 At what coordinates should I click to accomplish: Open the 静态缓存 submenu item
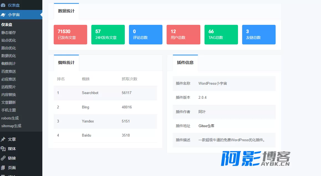point(9,33)
